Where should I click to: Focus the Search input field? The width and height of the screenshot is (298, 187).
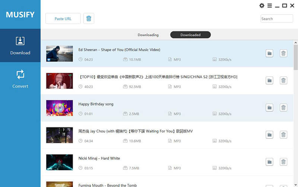[276, 19]
